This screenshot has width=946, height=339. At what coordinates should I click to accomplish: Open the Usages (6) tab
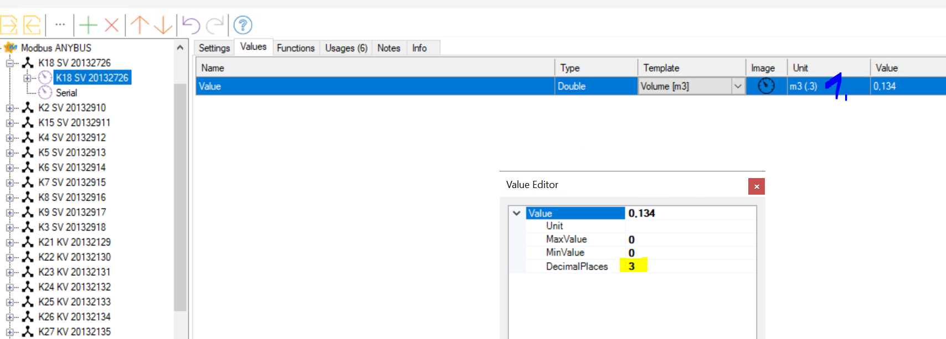(346, 48)
